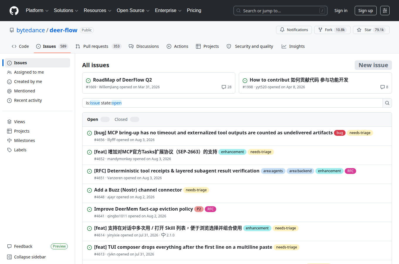Click the red bug label

click(x=340, y=133)
